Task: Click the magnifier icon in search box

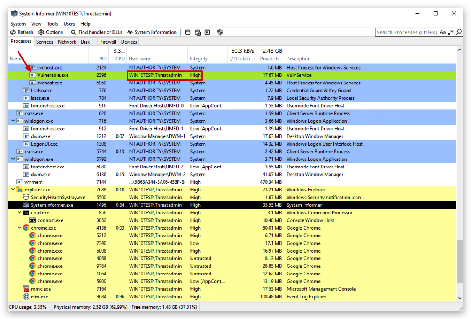Action: point(458,32)
